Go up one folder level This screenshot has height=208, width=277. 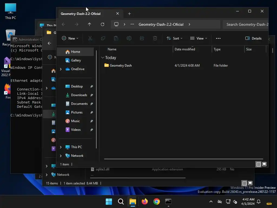click(89, 24)
